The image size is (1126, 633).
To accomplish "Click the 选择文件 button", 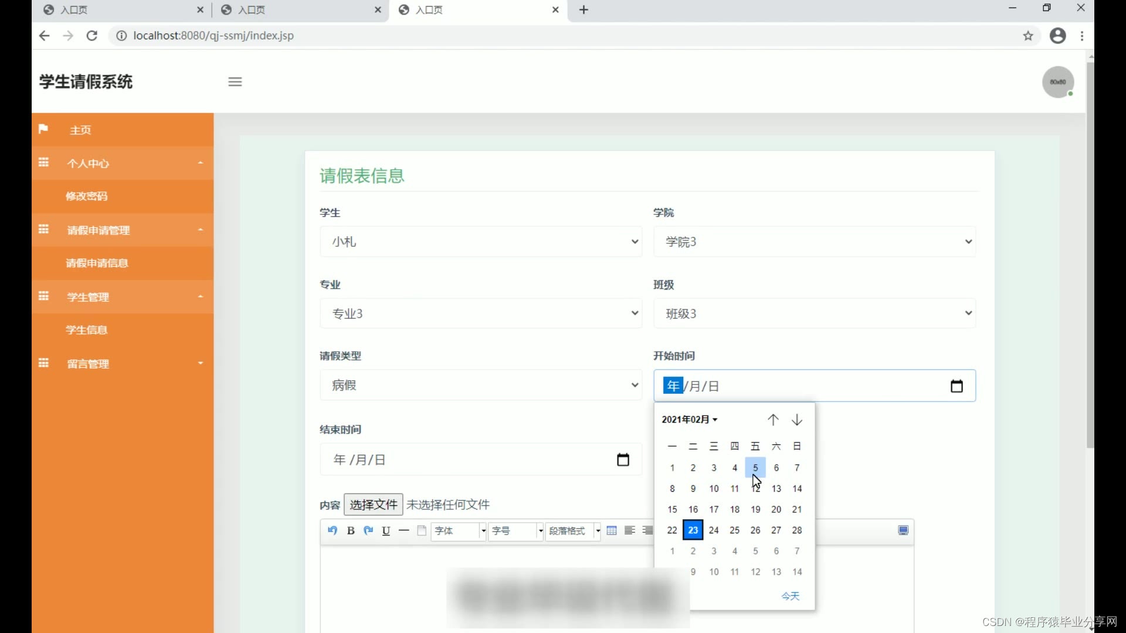I will pos(373,505).
